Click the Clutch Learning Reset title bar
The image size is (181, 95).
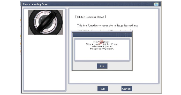(88, 4)
